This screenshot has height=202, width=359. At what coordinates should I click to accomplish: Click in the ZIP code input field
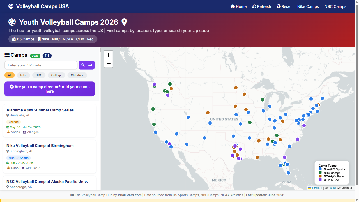(41, 65)
